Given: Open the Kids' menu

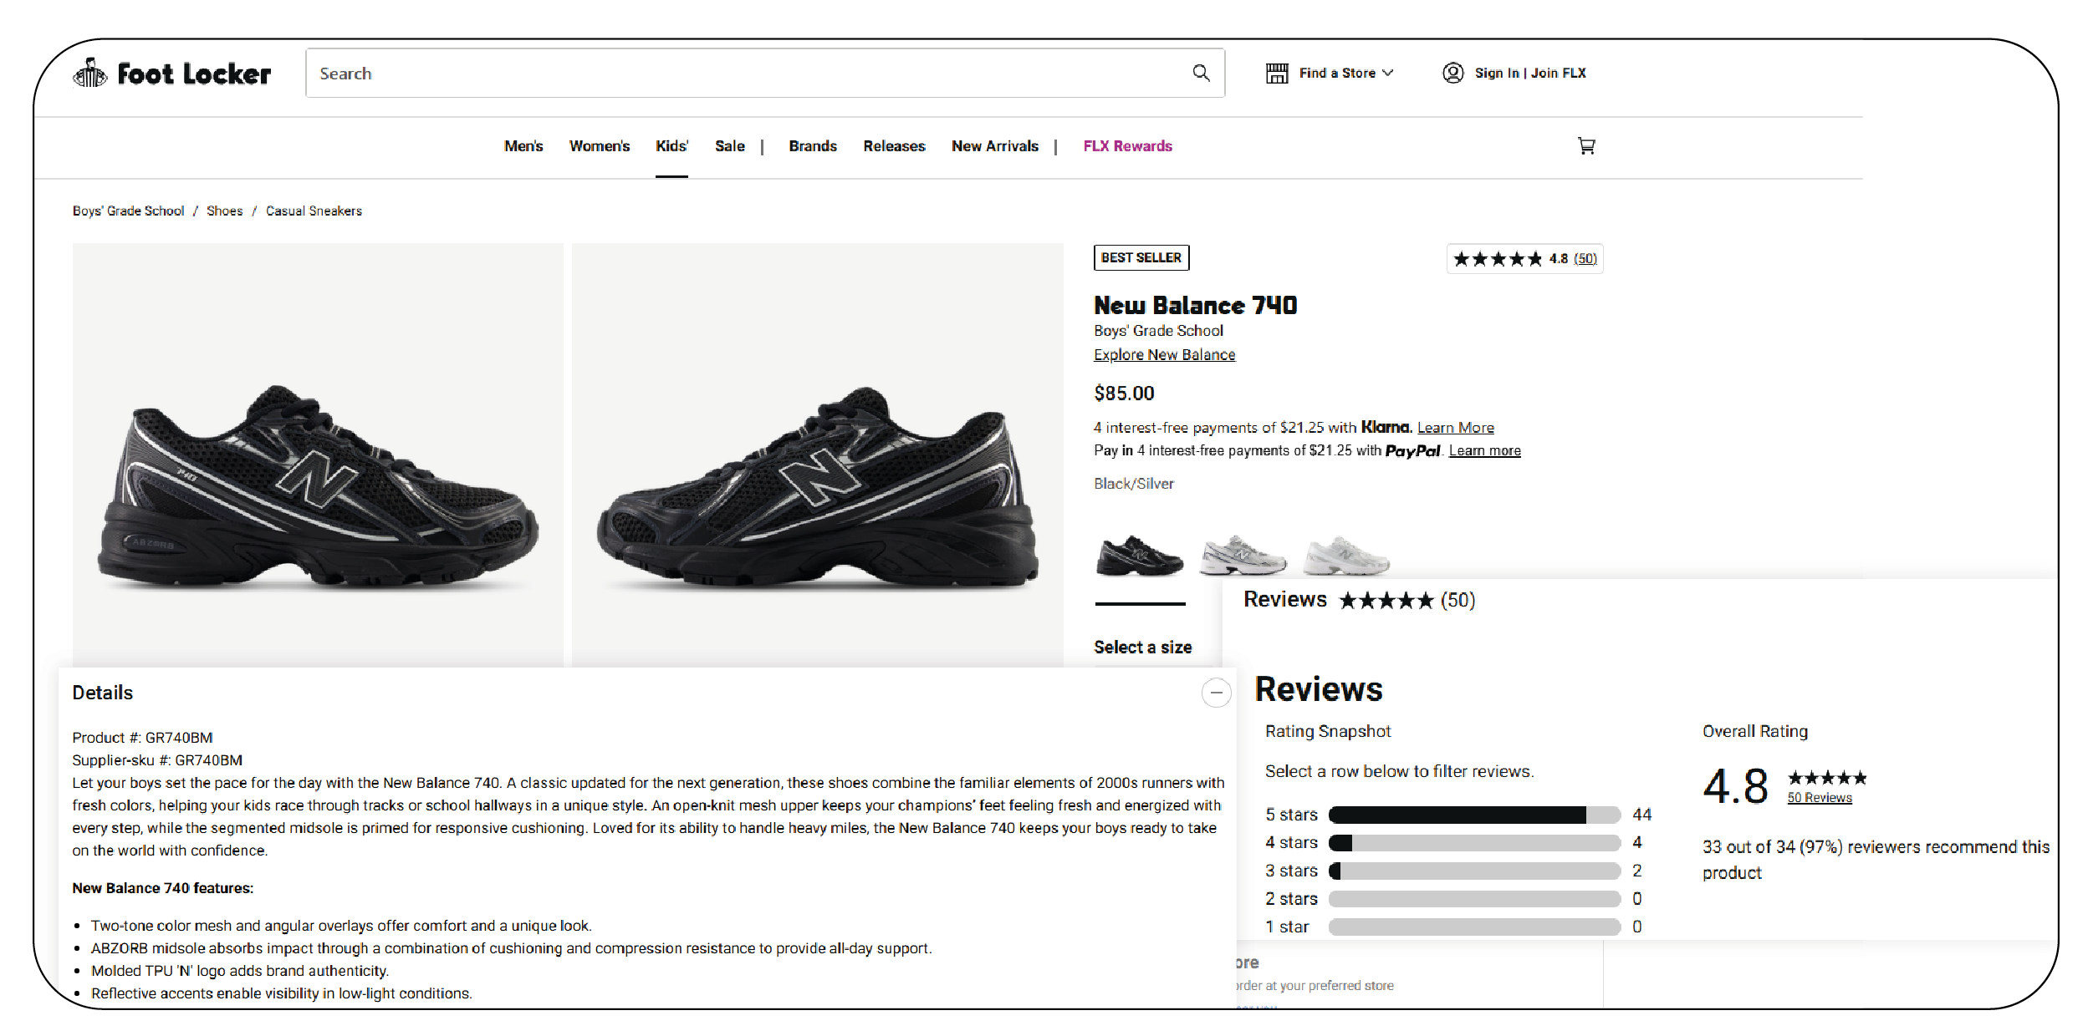Looking at the screenshot, I should click(x=671, y=146).
